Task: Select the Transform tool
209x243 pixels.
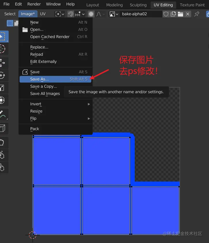Action: [3, 100]
